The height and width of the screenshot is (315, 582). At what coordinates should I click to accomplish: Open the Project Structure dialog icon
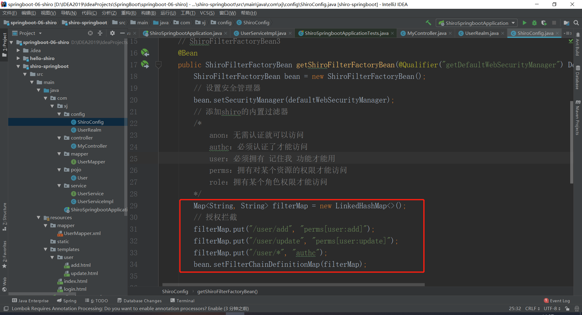(566, 23)
